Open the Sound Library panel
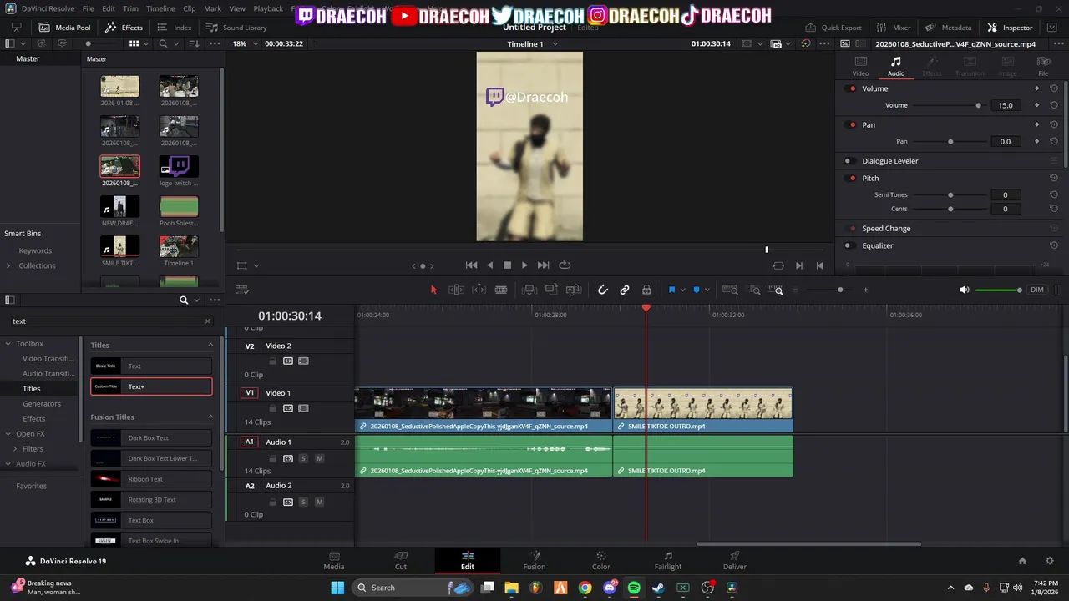 point(236,28)
